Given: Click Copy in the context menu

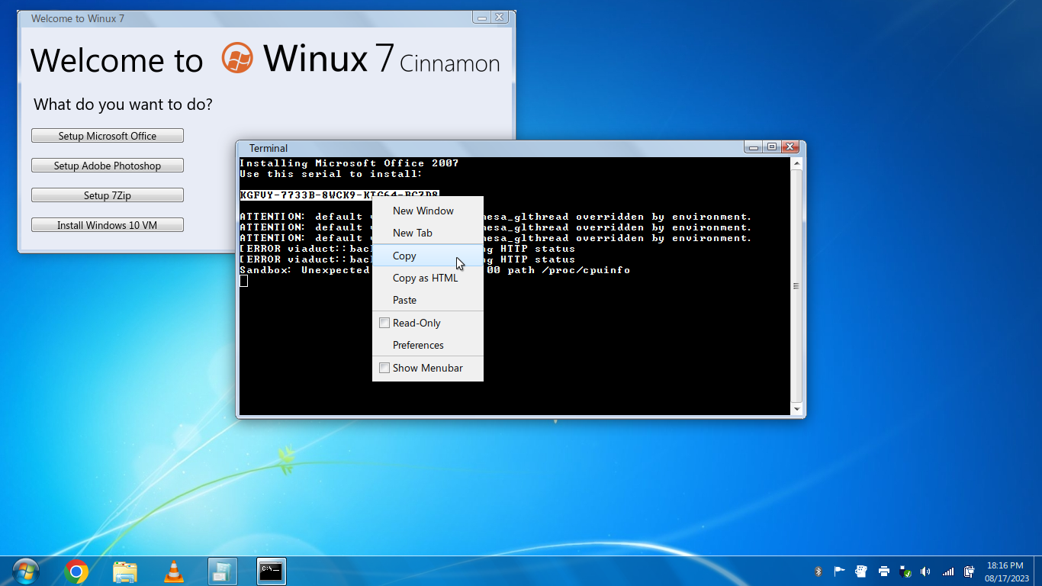Looking at the screenshot, I should pos(427,256).
